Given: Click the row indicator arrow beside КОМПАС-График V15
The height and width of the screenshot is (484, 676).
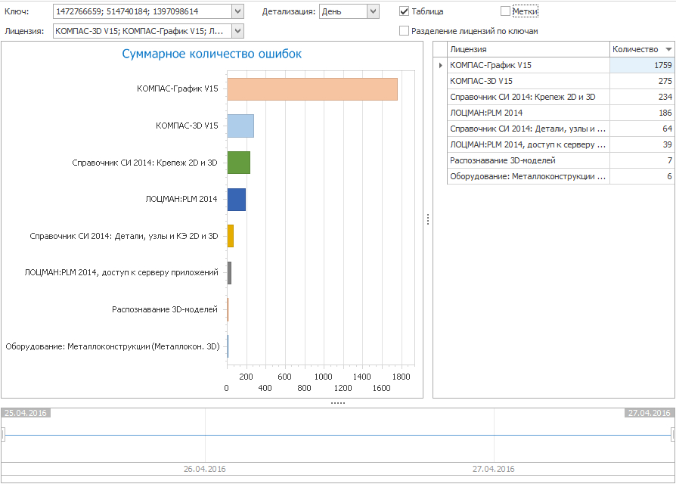Looking at the screenshot, I should pyautogui.click(x=440, y=66).
